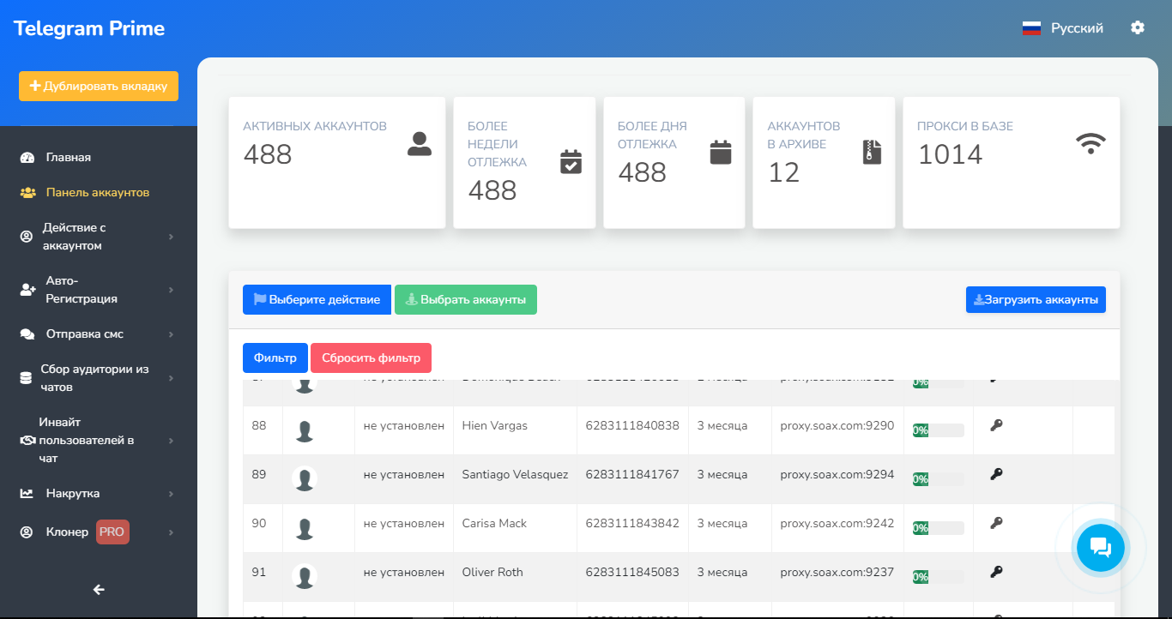Click user icon on Активных аккаунтов card
Screen dimensions: 1172x619
pos(420,144)
